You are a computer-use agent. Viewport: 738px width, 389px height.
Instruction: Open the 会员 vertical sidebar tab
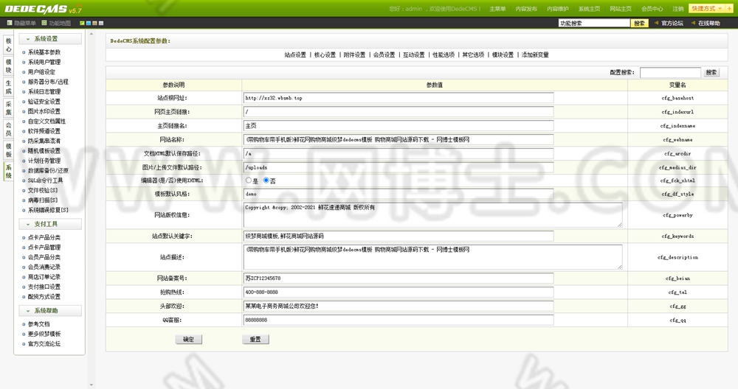(8, 129)
